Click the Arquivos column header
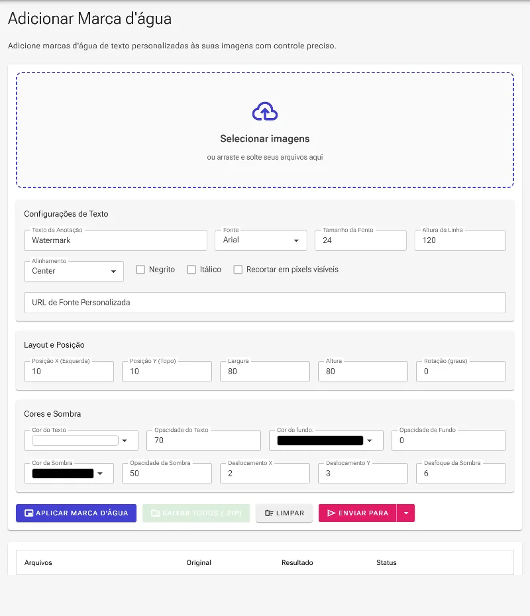Screen dimensions: 530x616 [x=38, y=562]
